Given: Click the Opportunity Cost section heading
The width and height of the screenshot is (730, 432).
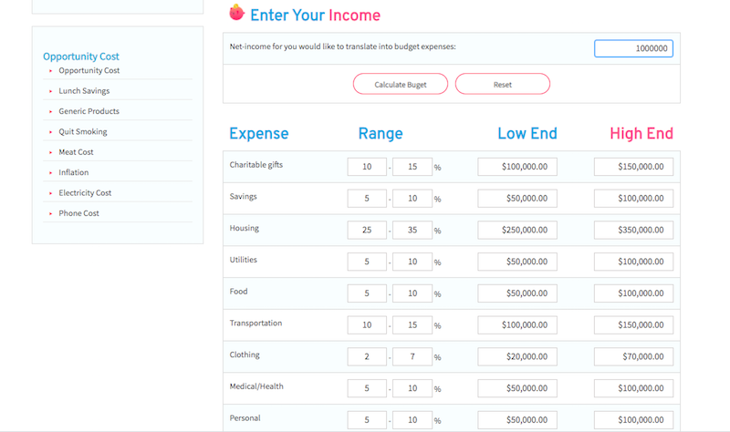Looking at the screenshot, I should [x=81, y=57].
